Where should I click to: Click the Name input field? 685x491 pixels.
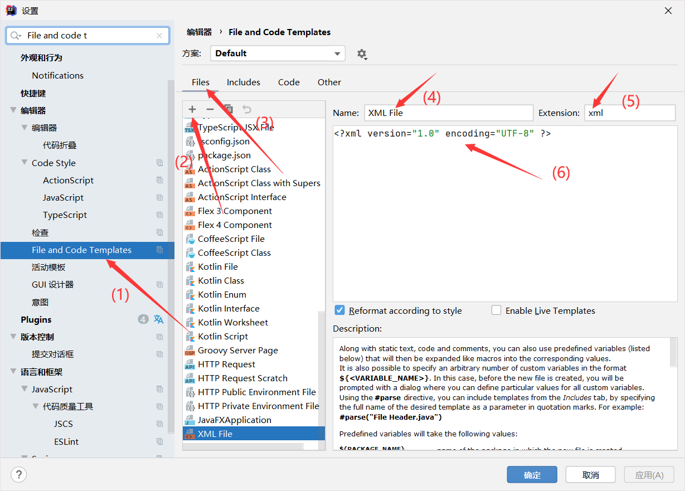click(449, 113)
